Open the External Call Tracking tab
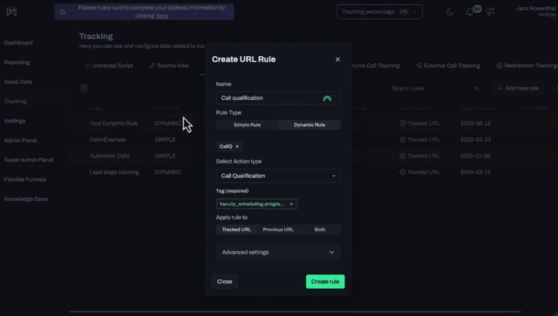558x316 pixels. tap(448, 66)
